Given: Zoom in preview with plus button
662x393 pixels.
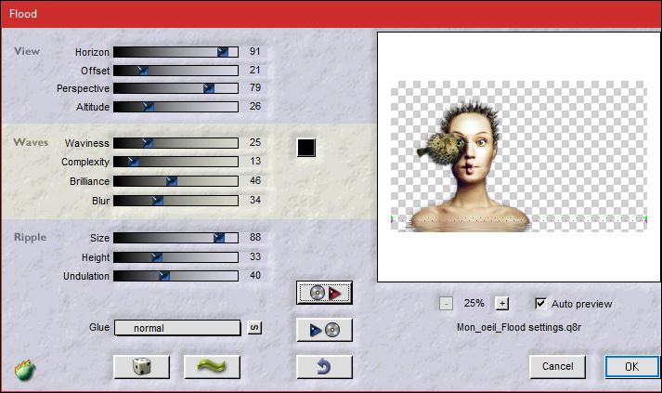Looking at the screenshot, I should pos(502,304).
